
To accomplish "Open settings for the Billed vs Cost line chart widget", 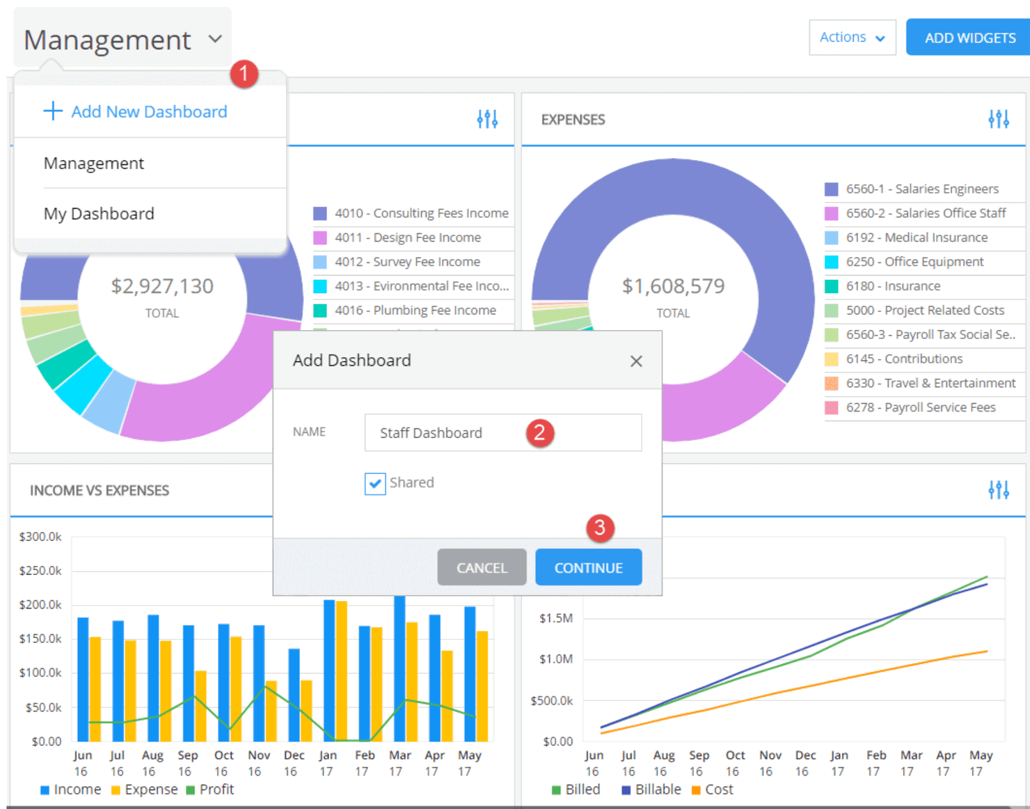I will click(x=998, y=490).
